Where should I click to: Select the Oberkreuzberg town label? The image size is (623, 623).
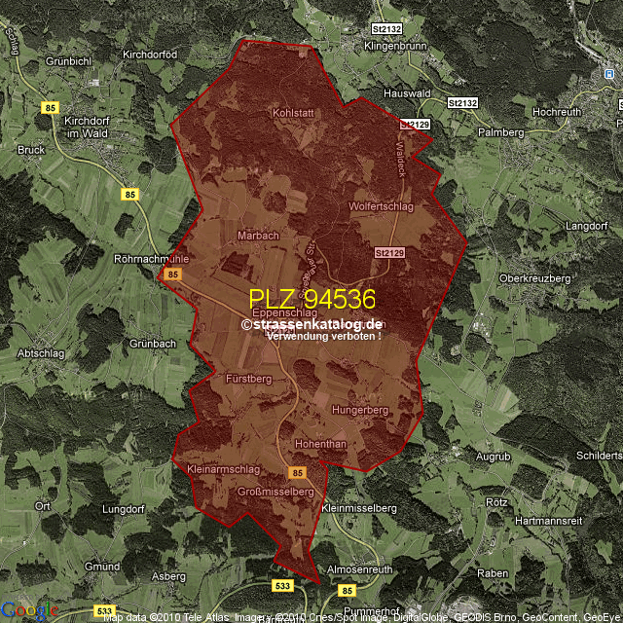533,278
